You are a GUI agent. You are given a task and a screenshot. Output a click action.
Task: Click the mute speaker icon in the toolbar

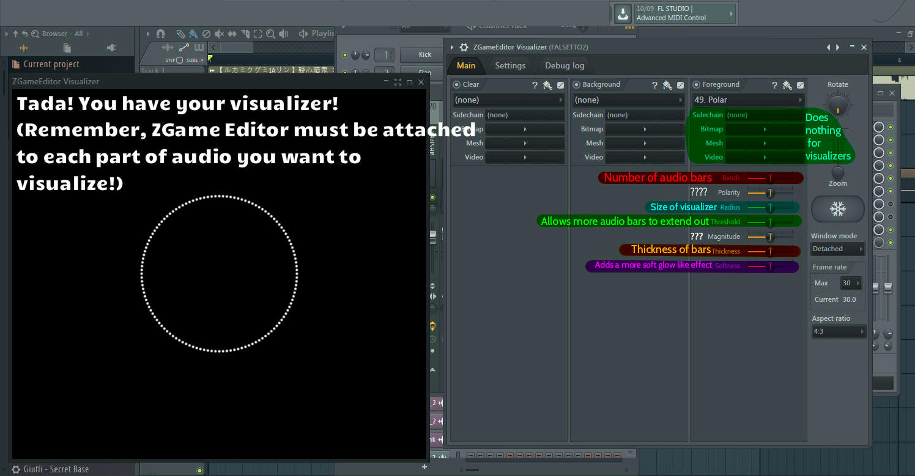point(218,34)
